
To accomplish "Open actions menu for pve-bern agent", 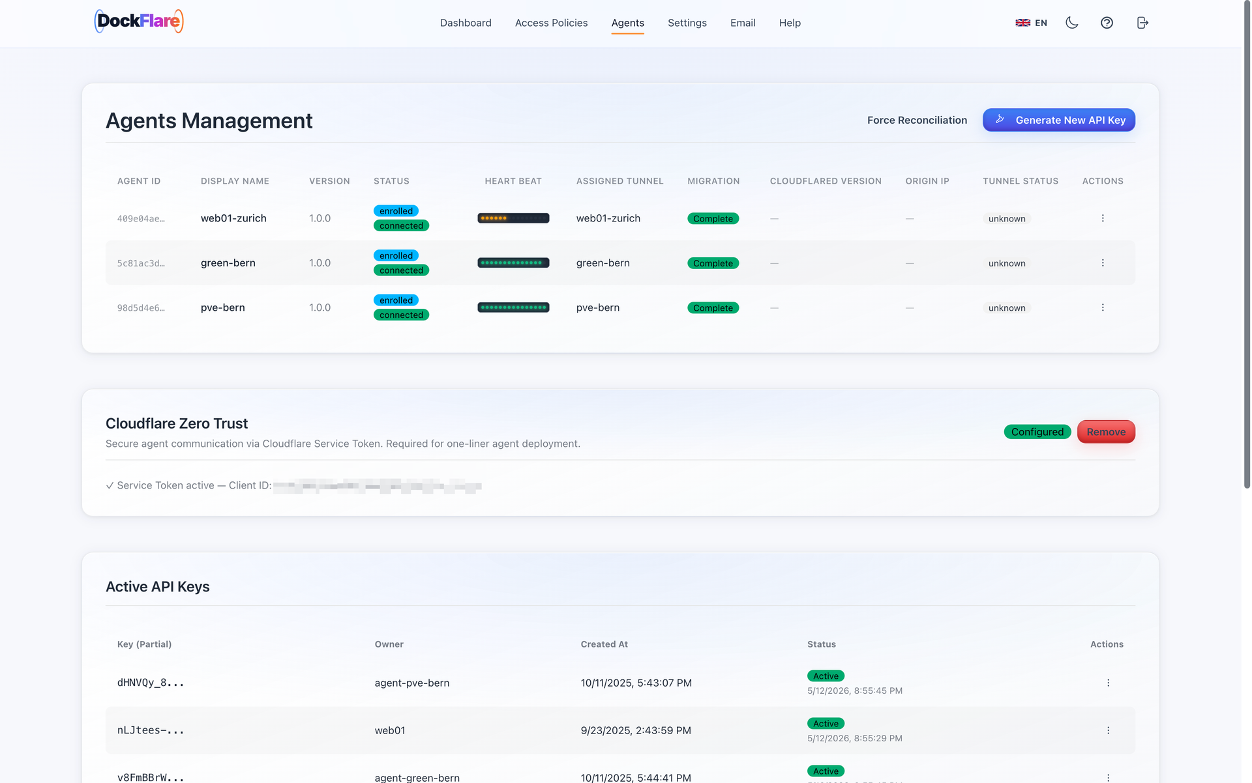I will pyautogui.click(x=1103, y=307).
